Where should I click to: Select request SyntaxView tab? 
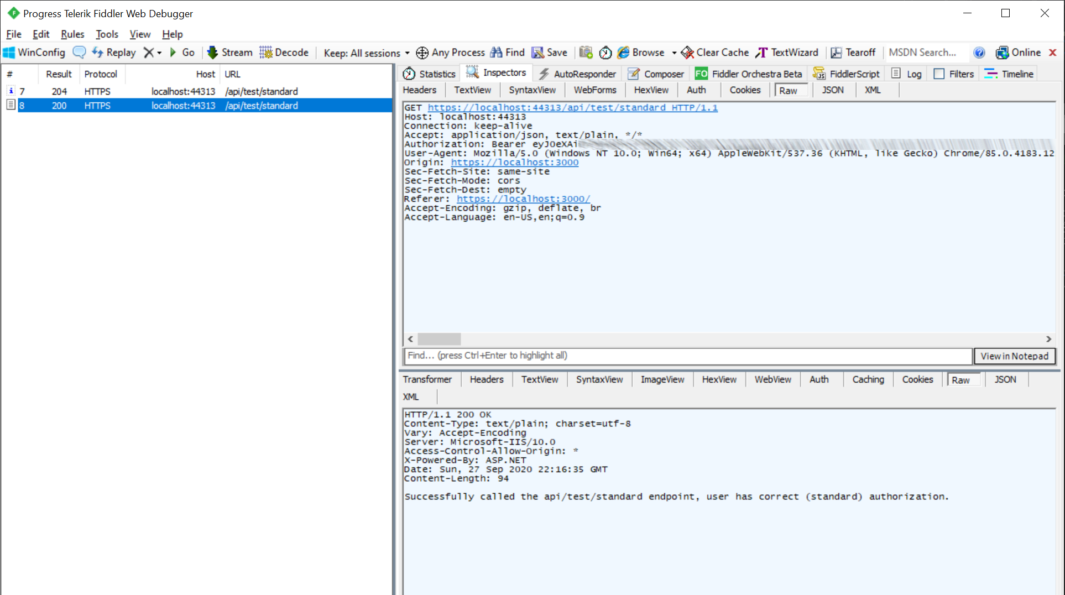[x=532, y=90]
